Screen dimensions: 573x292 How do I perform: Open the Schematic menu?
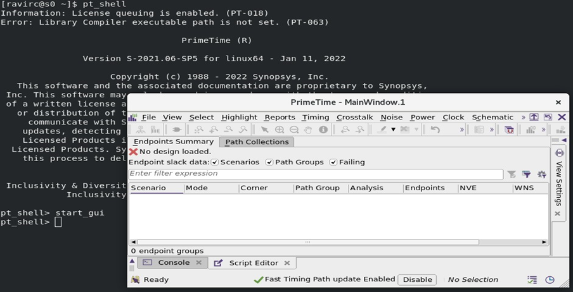[493, 118]
